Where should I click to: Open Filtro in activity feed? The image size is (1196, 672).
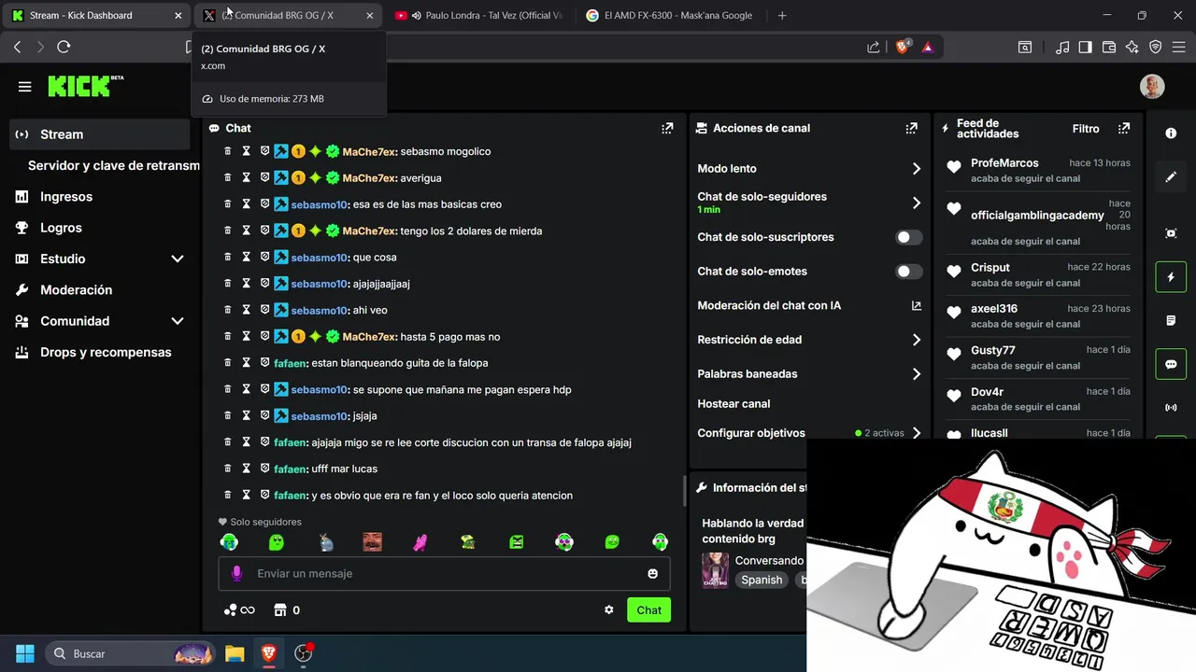[x=1086, y=129]
